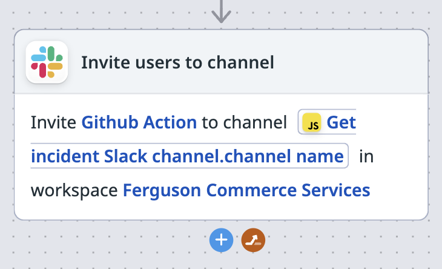
Task: Click the orange branch path icon
Action: pyautogui.click(x=253, y=241)
